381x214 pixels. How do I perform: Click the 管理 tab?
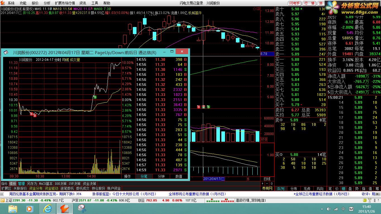point(21,184)
